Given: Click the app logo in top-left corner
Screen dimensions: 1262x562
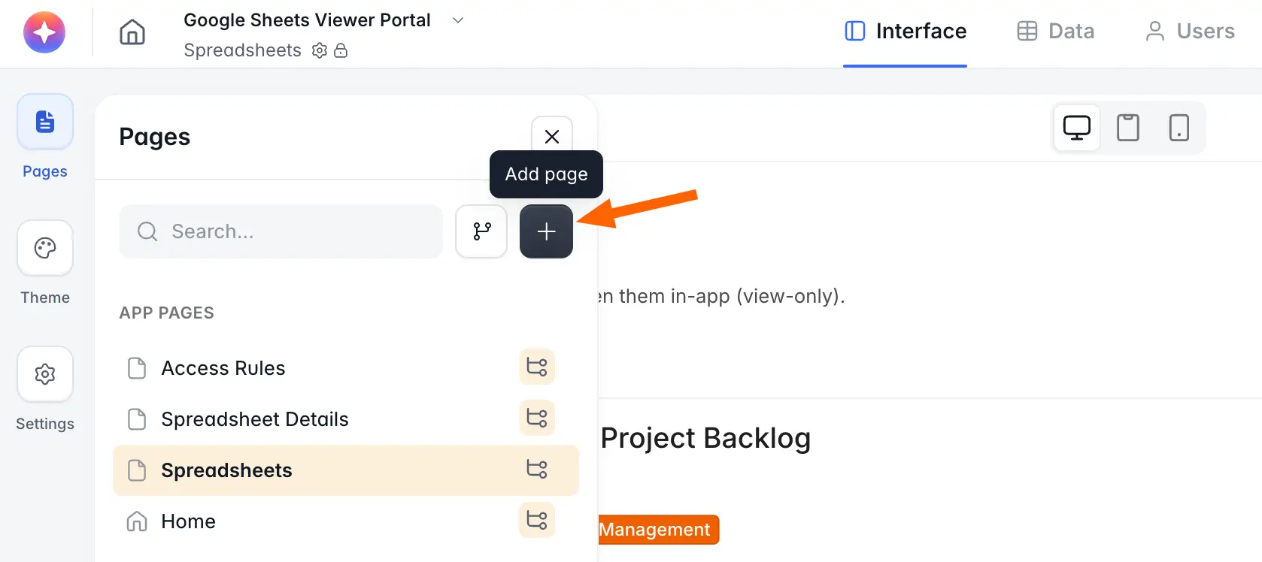Looking at the screenshot, I should coord(44,32).
